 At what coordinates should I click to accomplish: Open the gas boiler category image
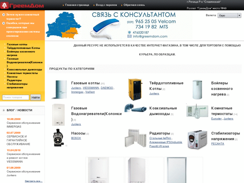pyautogui.click(x=59, y=89)
